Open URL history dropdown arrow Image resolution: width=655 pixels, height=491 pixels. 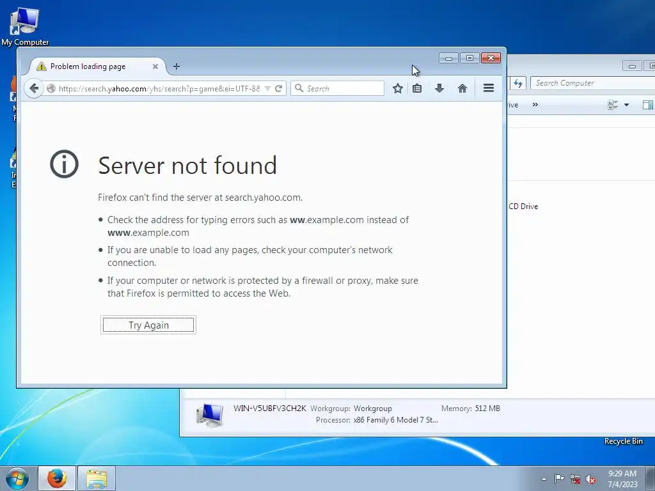[267, 88]
